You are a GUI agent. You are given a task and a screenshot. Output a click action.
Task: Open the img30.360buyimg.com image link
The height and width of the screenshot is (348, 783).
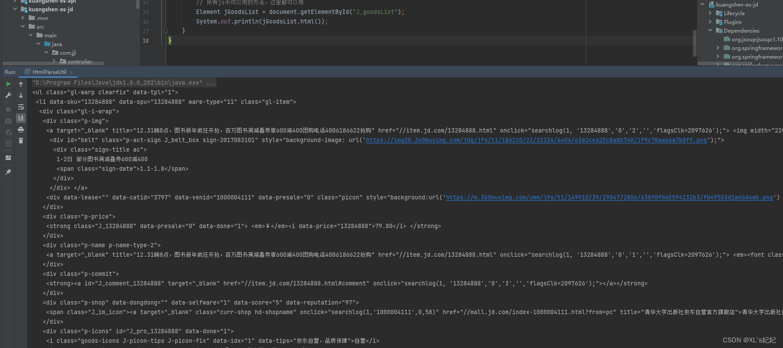[536, 140]
